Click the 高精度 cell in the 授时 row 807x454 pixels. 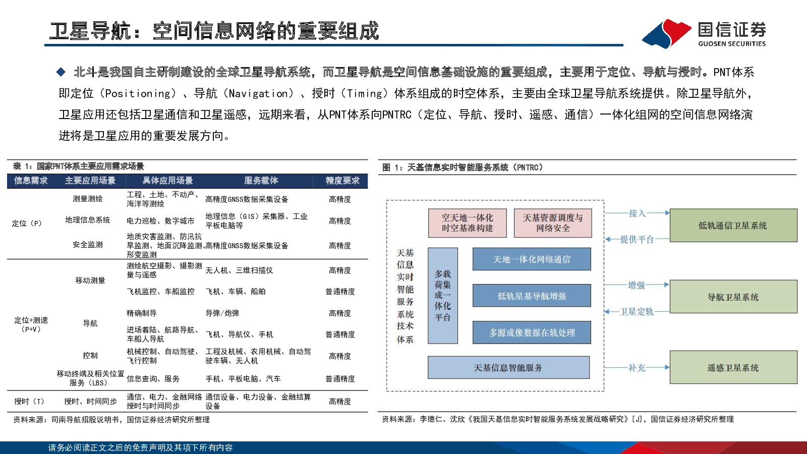click(340, 402)
